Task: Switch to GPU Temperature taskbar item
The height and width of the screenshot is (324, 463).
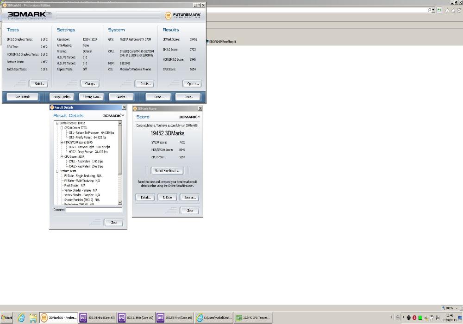Action: pyautogui.click(x=253, y=318)
